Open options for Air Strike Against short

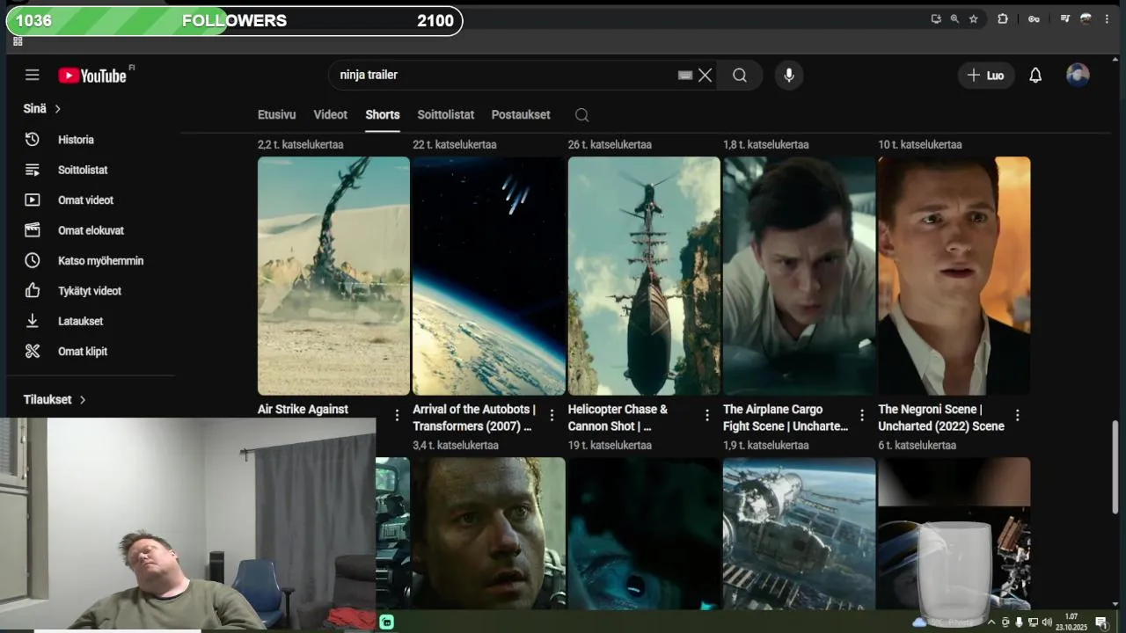397,415
